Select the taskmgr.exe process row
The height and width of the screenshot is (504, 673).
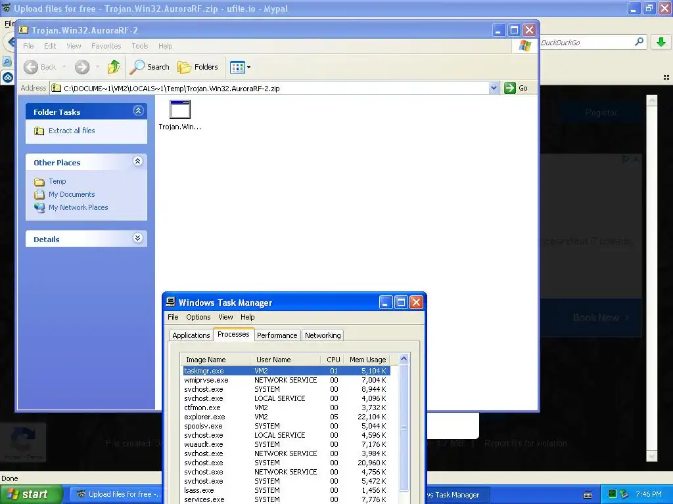click(x=287, y=371)
